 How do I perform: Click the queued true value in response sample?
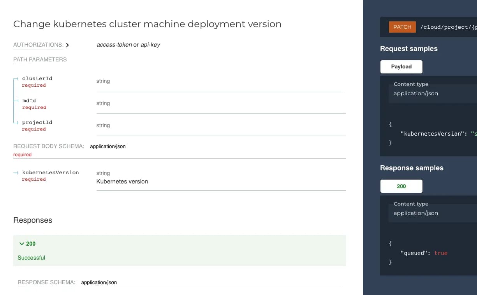click(440, 253)
